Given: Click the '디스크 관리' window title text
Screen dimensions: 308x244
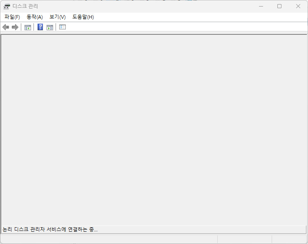Looking at the screenshot, I should pos(25,6).
